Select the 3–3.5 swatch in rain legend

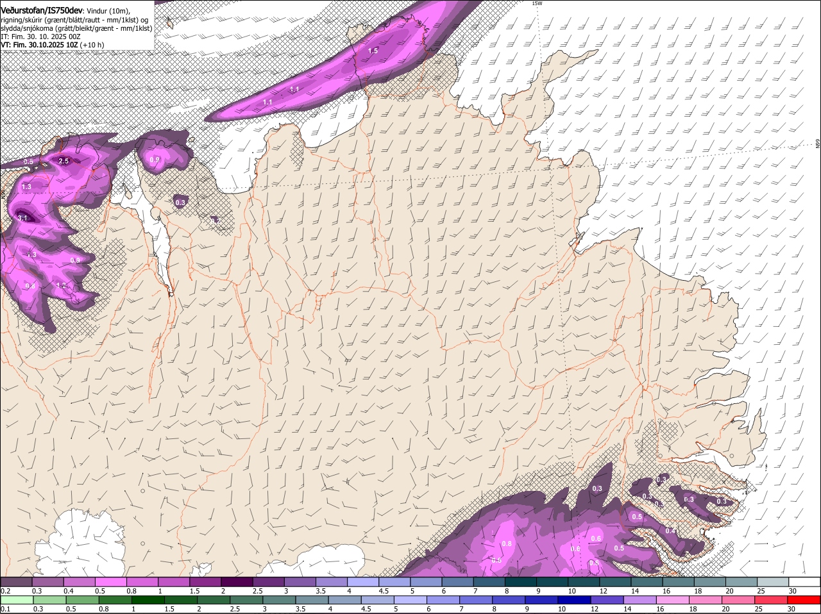pos(278,600)
